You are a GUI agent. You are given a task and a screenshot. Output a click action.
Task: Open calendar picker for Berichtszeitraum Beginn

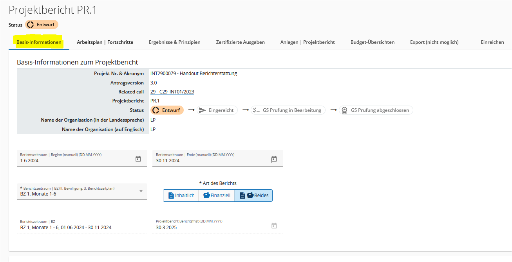[138, 159]
